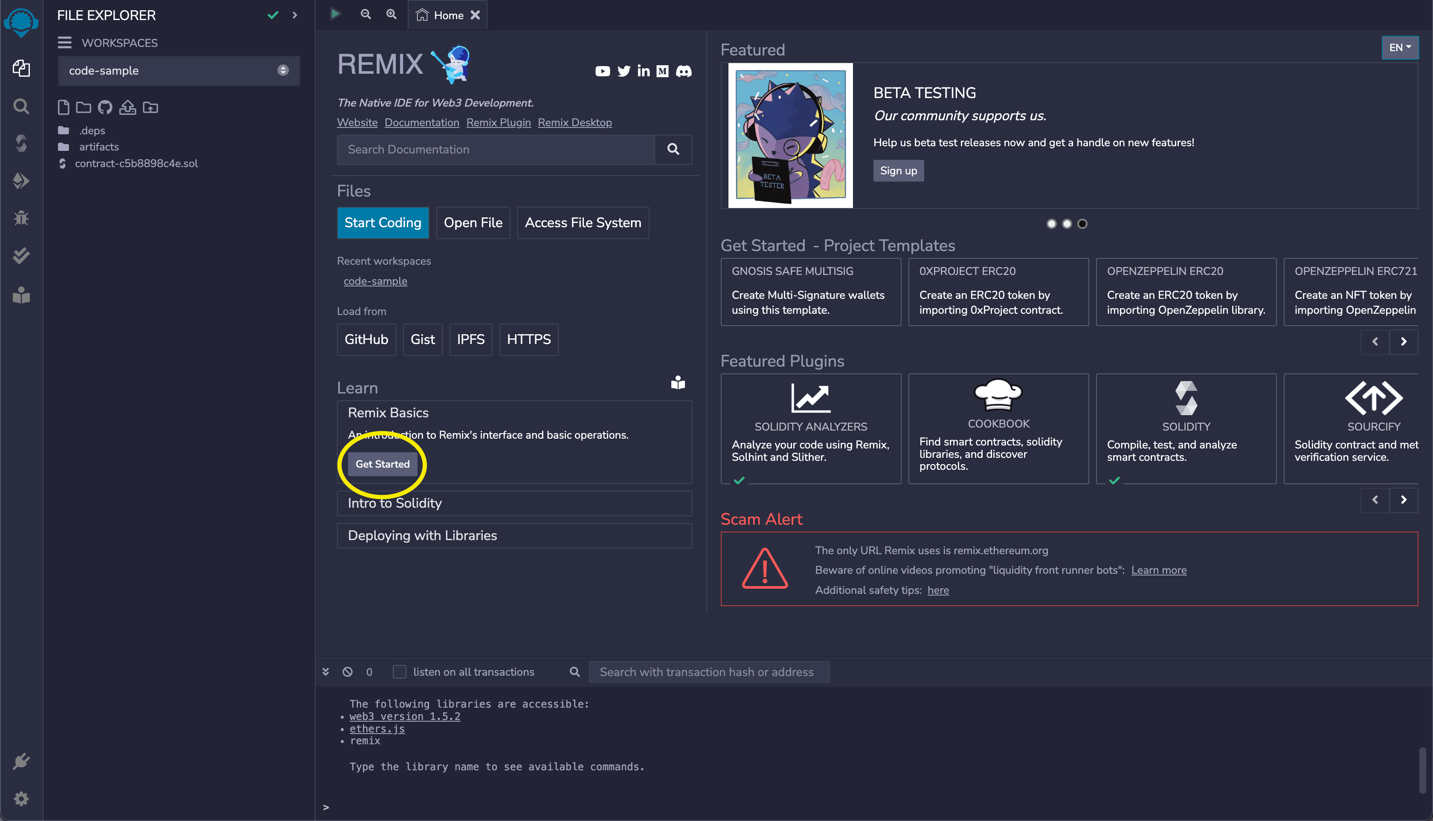Open the Debugger bug icon
Viewport: 1433px width, 821px height.
click(x=21, y=218)
